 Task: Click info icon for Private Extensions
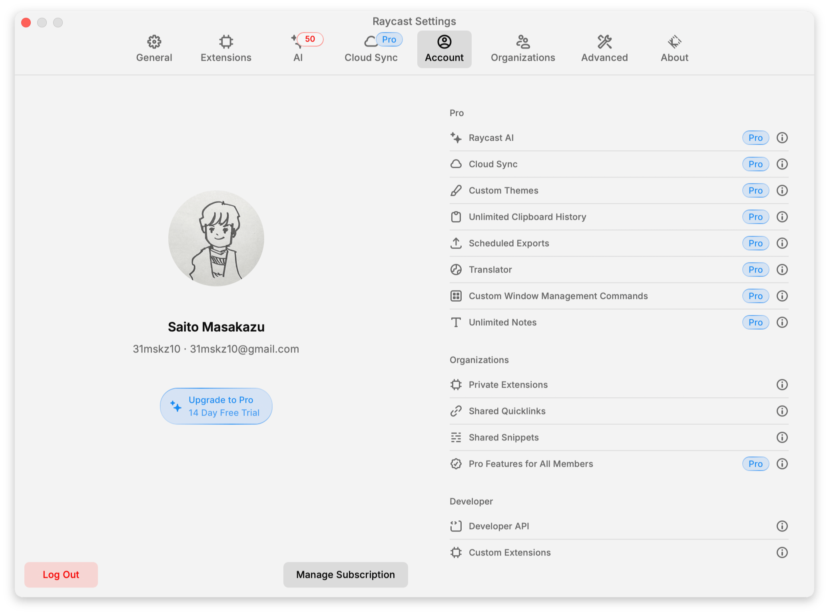(782, 385)
